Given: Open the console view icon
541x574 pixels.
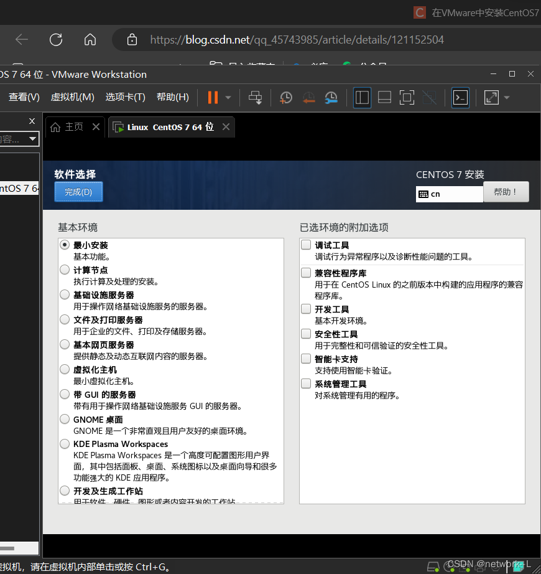Looking at the screenshot, I should tap(460, 97).
